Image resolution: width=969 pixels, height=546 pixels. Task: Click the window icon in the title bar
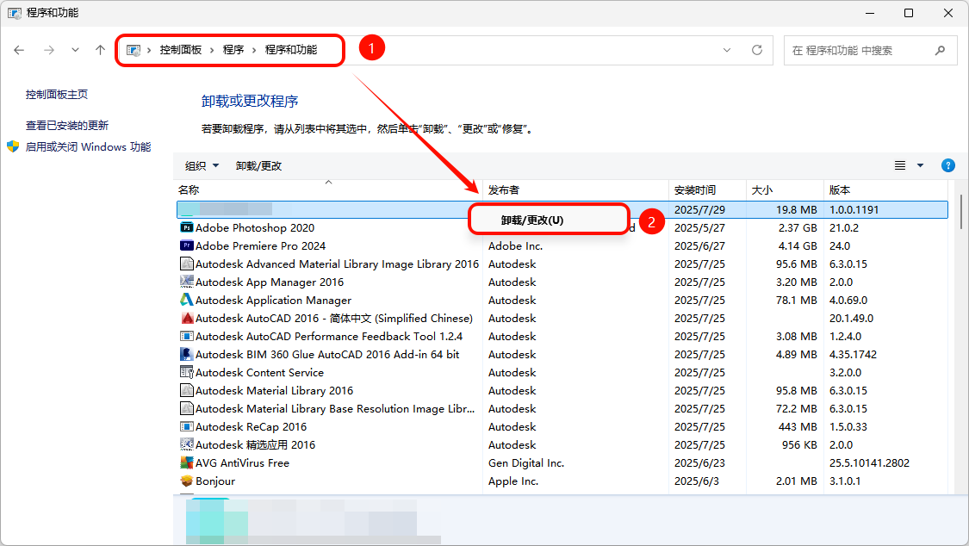[15, 13]
